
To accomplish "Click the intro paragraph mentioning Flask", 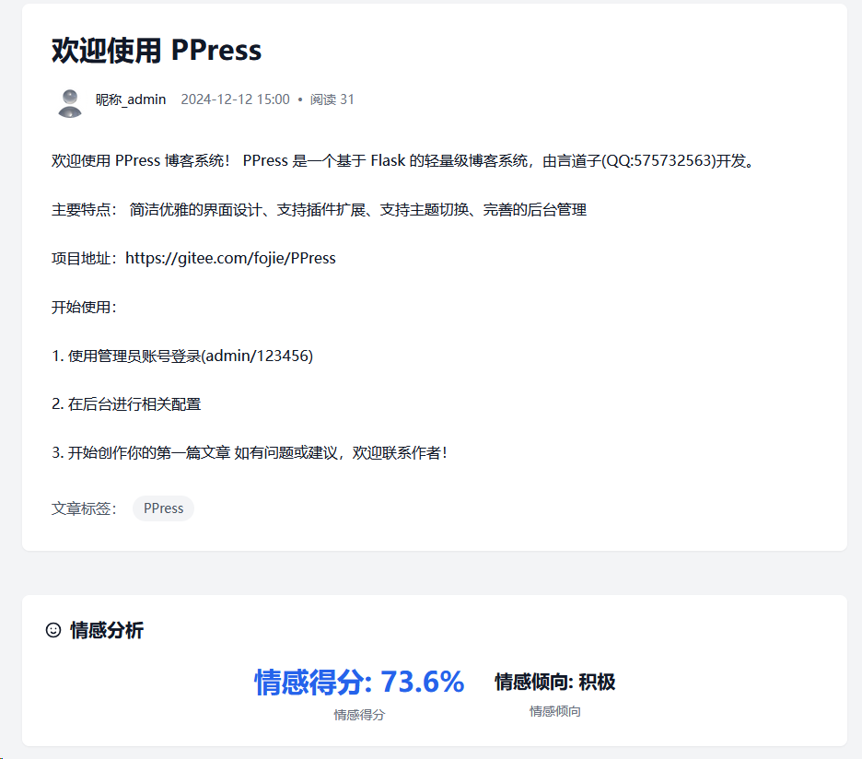I will [x=403, y=161].
